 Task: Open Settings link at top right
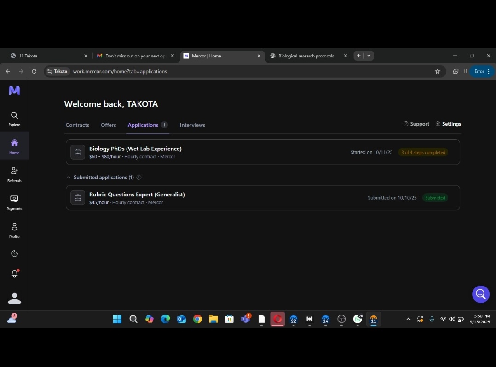click(448, 124)
